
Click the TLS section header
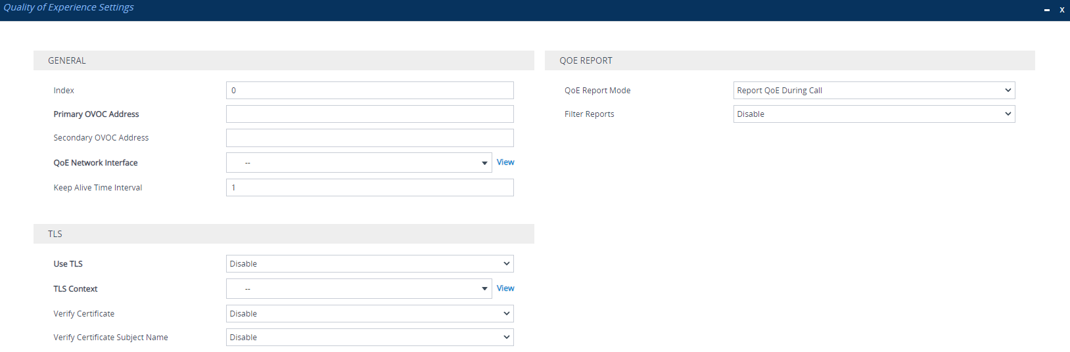point(55,234)
